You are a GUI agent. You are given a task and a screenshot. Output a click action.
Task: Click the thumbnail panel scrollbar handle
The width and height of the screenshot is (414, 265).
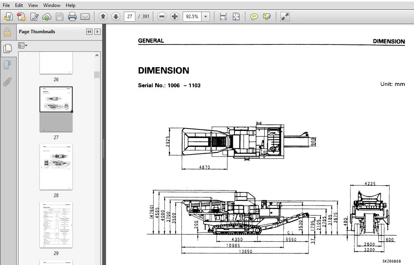click(97, 75)
